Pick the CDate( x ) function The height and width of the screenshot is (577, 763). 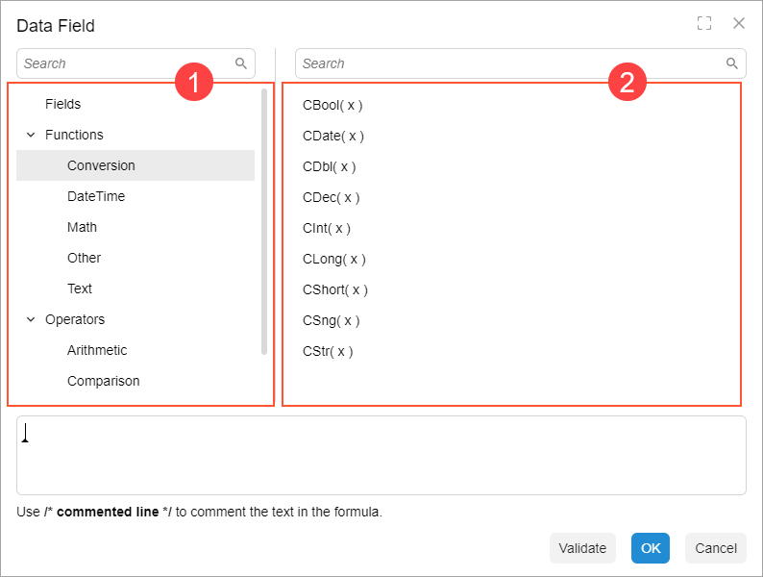(333, 136)
